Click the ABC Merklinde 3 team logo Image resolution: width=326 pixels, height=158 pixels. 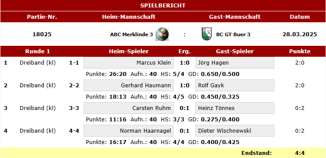[162, 34]
